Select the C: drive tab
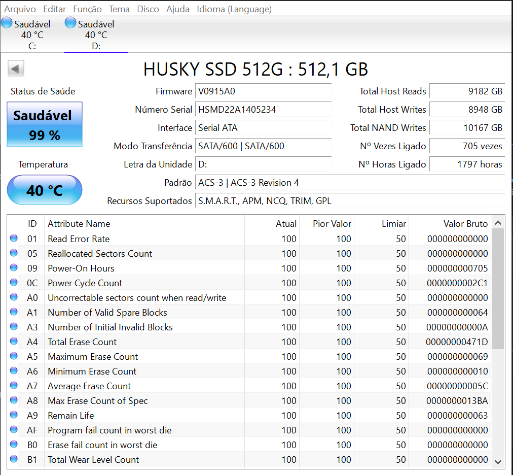The height and width of the screenshot is (475, 513). 32,35
